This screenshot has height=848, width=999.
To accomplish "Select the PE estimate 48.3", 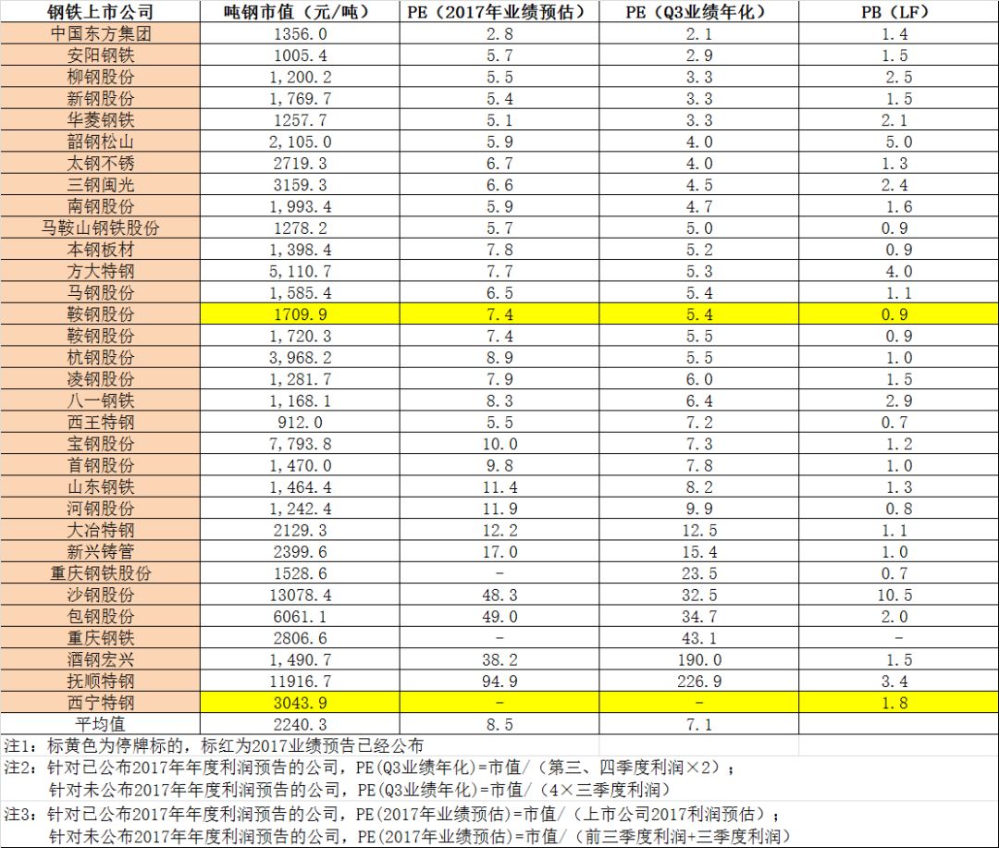I will [499, 596].
